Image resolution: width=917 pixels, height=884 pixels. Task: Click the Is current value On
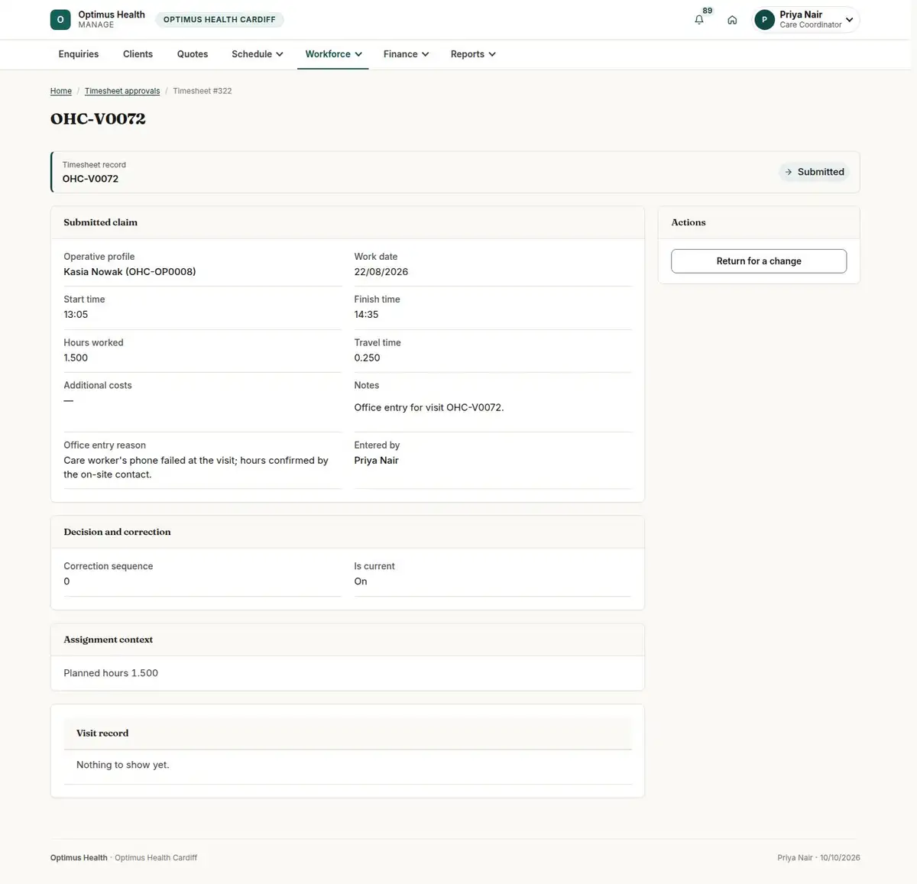[361, 581]
